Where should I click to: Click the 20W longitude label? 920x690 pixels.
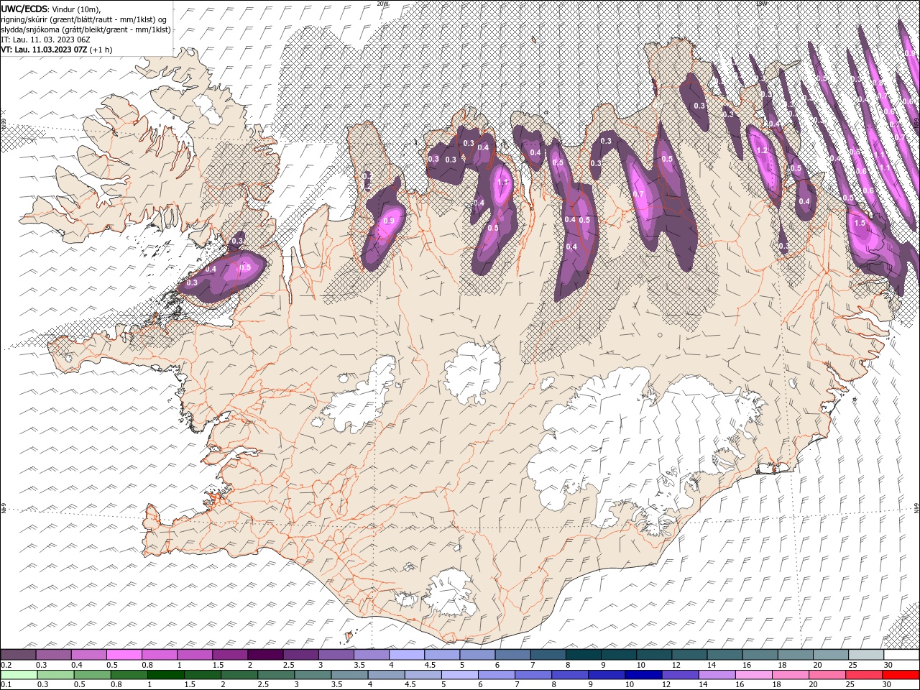pyautogui.click(x=382, y=4)
